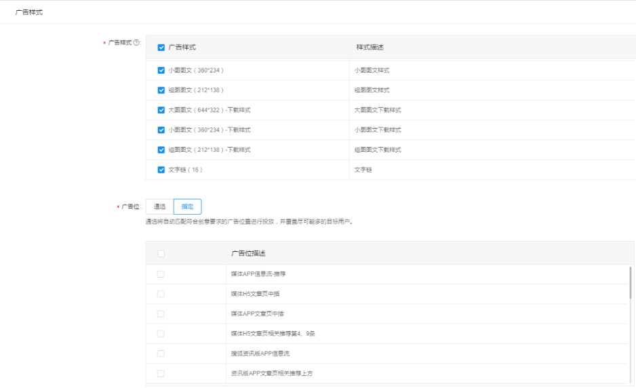The height and width of the screenshot is (388, 636).
Task: Uncheck the 组图图文 (212*138) non-download checkbox
Action: pos(161,90)
